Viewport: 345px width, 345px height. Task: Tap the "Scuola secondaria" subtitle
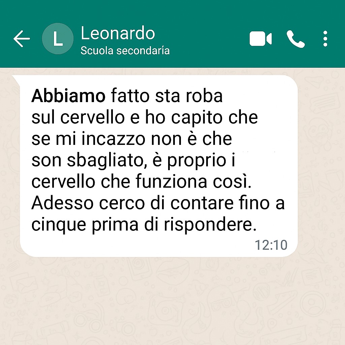[125, 51]
